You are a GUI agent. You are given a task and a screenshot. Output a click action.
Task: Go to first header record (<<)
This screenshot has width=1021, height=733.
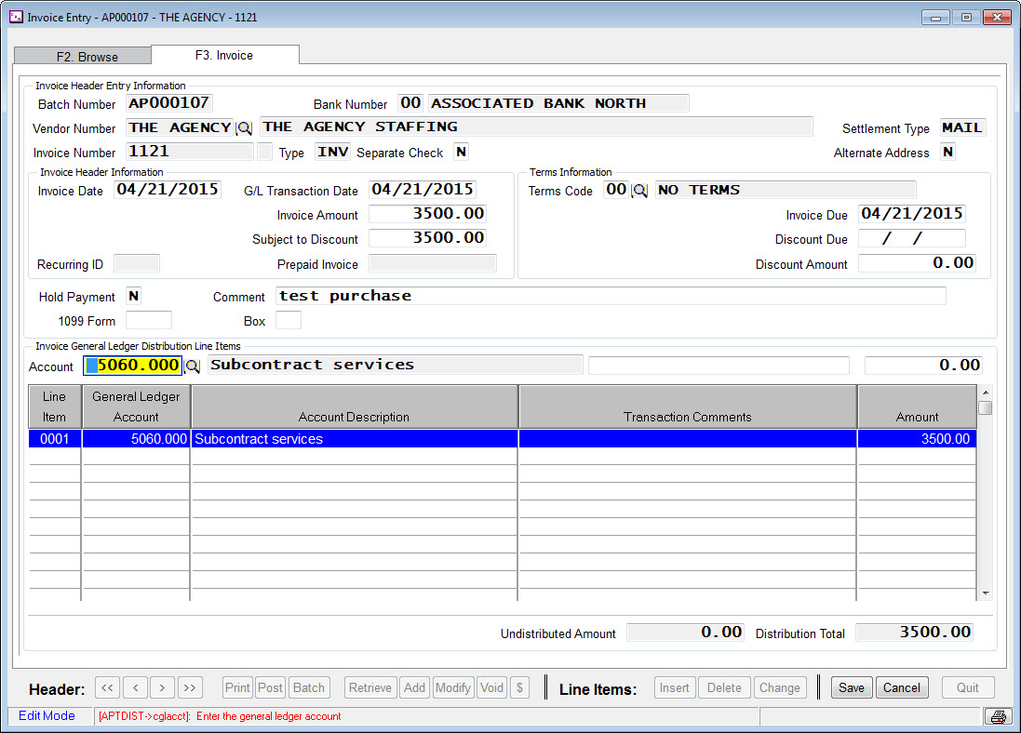click(x=107, y=688)
